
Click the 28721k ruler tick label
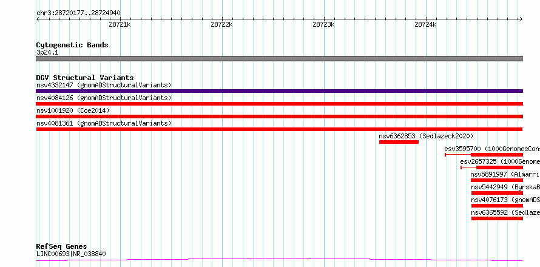coord(120,25)
